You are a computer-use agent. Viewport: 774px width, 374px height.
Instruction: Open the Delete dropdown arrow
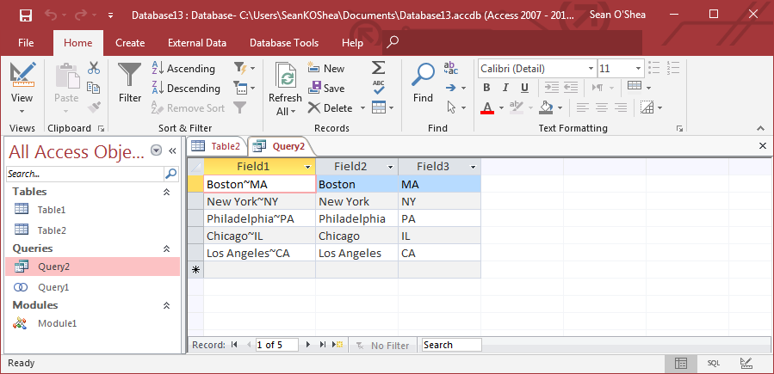[x=362, y=108]
